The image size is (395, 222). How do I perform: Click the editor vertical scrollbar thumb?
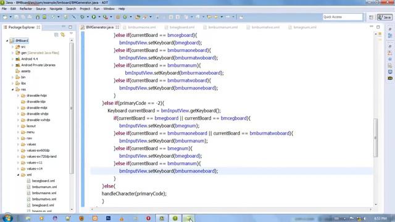(376, 138)
